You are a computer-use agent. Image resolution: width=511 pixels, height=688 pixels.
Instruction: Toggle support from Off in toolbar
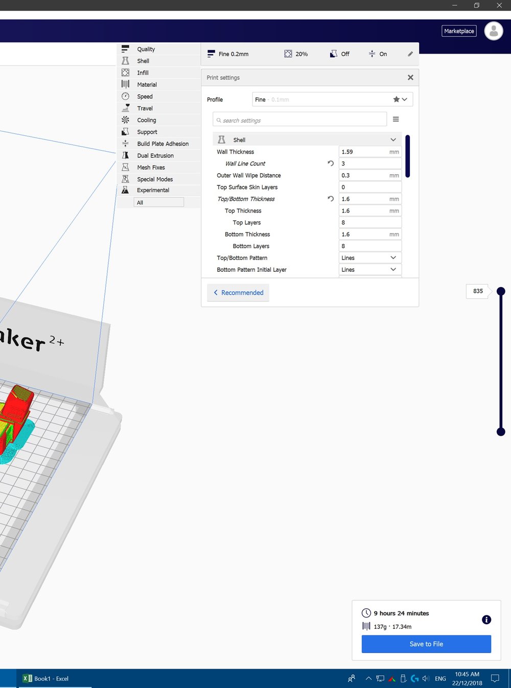tap(339, 54)
